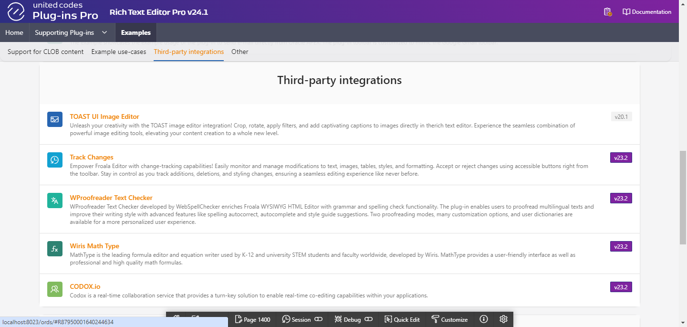Click the United Codes Plug-ins Pro logo
687x327 pixels.
pyautogui.click(x=52, y=11)
